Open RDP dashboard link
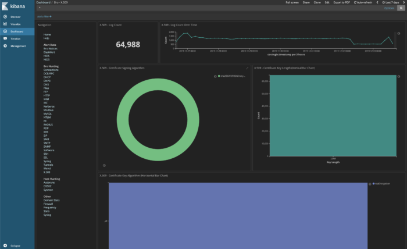The height and width of the screenshot is (249, 407). [46, 128]
